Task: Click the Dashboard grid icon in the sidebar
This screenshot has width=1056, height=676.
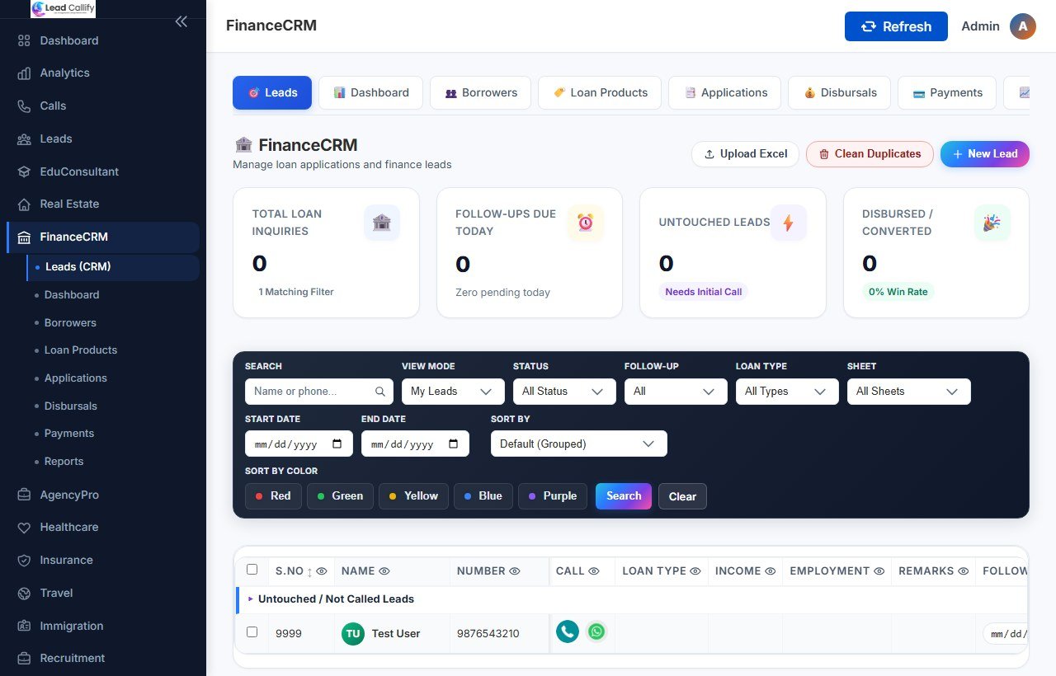Action: tap(24, 40)
